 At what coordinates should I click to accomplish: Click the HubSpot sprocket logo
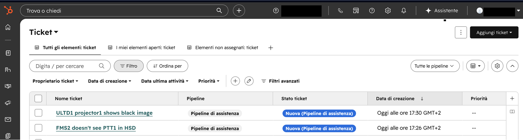(8, 10)
